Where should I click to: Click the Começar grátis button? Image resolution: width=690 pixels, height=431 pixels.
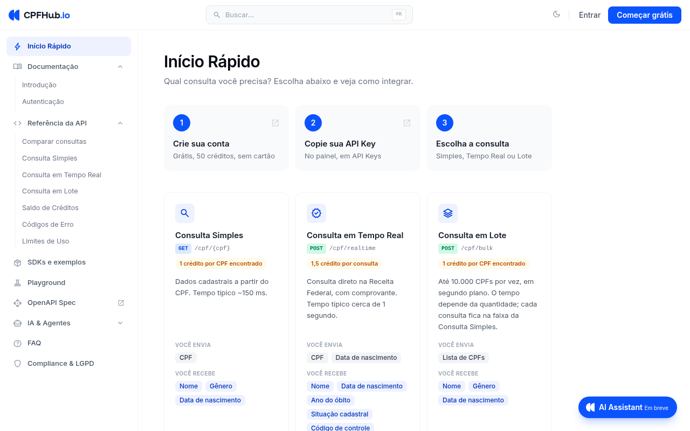point(645,15)
